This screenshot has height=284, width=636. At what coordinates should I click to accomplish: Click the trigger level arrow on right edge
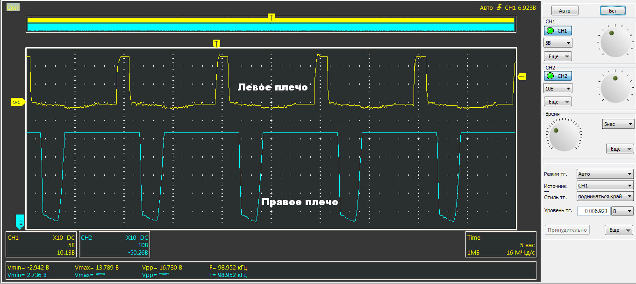pyautogui.click(x=522, y=76)
